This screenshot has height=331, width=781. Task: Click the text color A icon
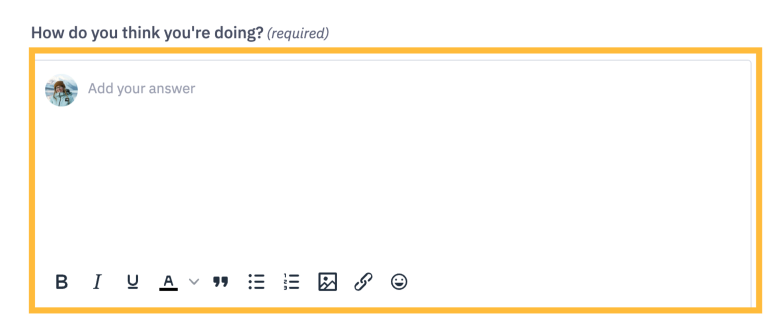coord(168,280)
